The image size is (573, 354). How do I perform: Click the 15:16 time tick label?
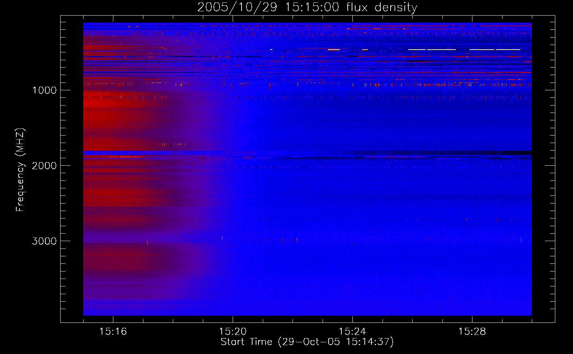(x=113, y=332)
